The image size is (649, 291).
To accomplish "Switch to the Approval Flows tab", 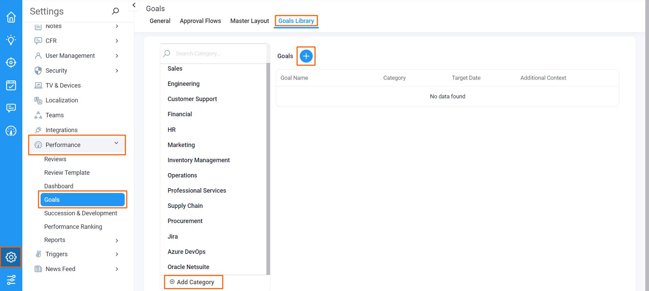I will pyautogui.click(x=200, y=21).
